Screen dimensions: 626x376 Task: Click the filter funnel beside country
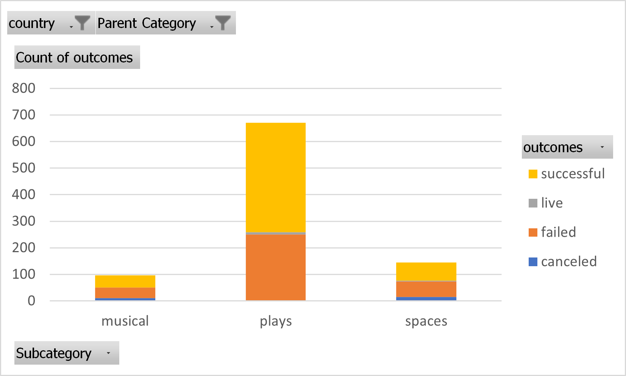pos(83,23)
